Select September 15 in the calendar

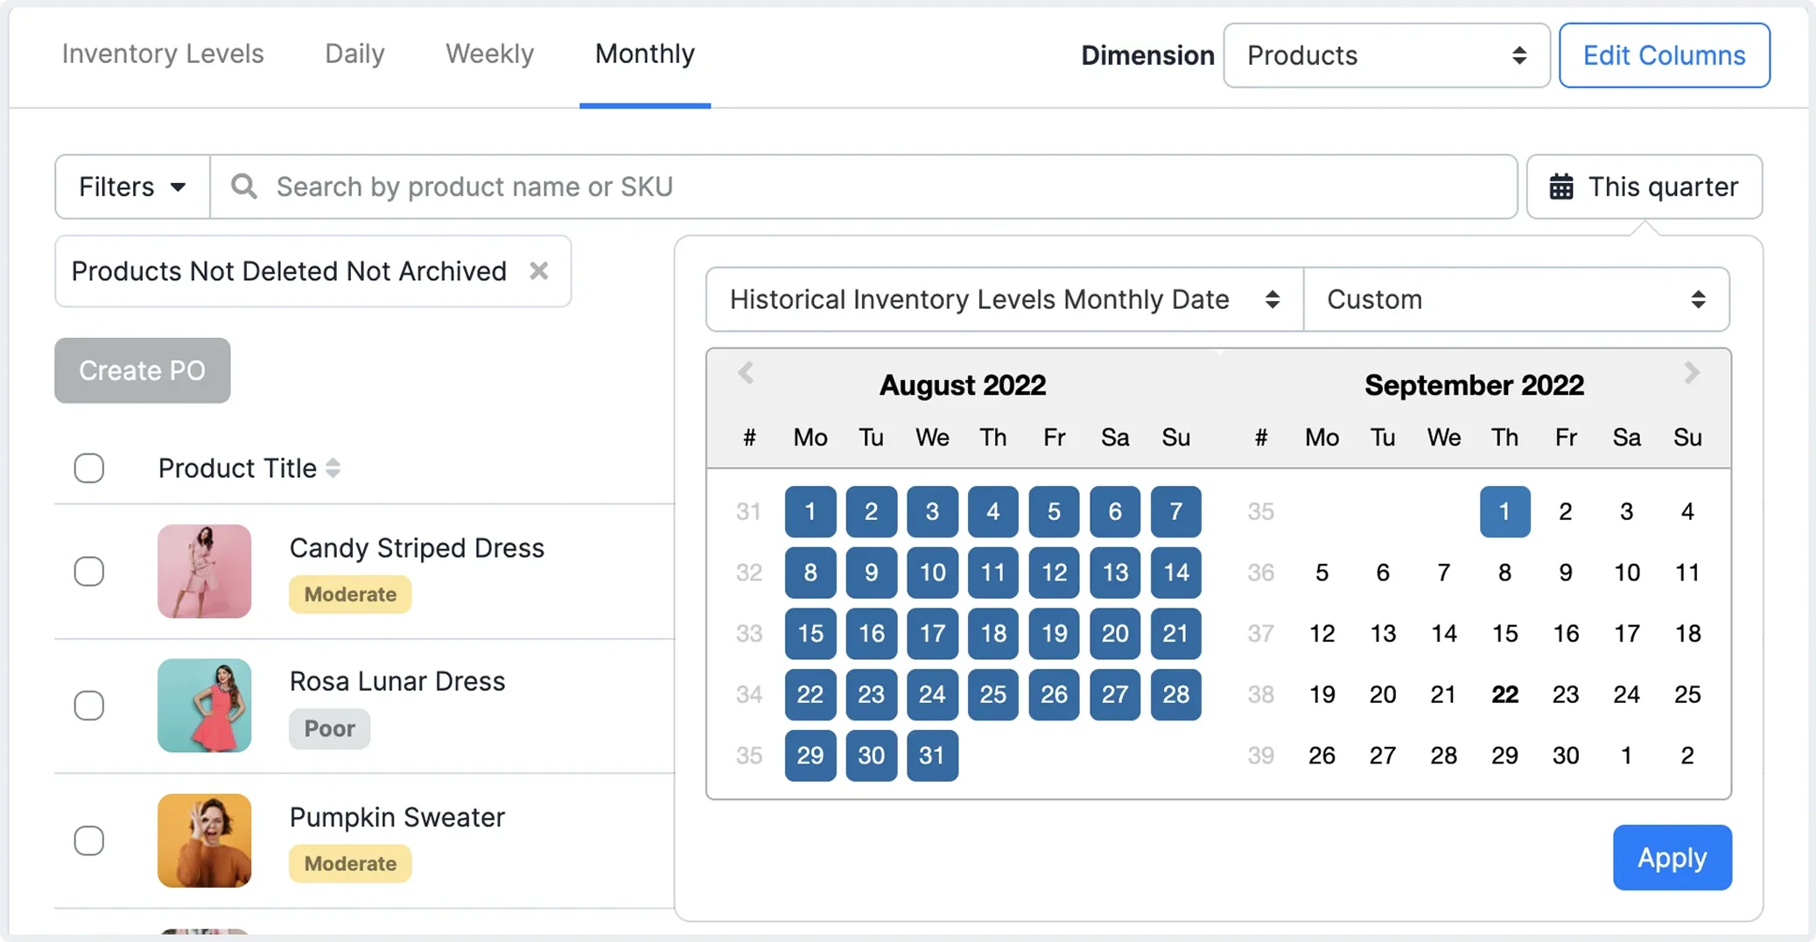point(1505,633)
